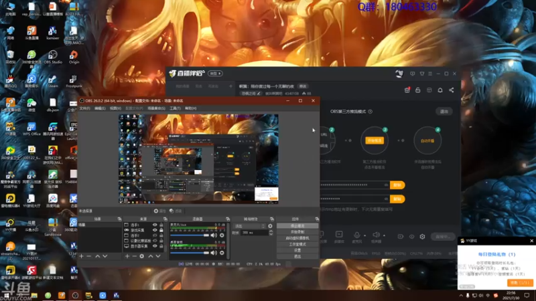Open the gift box icon in 直播伴侣
This screenshot has height=301, width=536.
point(407,90)
